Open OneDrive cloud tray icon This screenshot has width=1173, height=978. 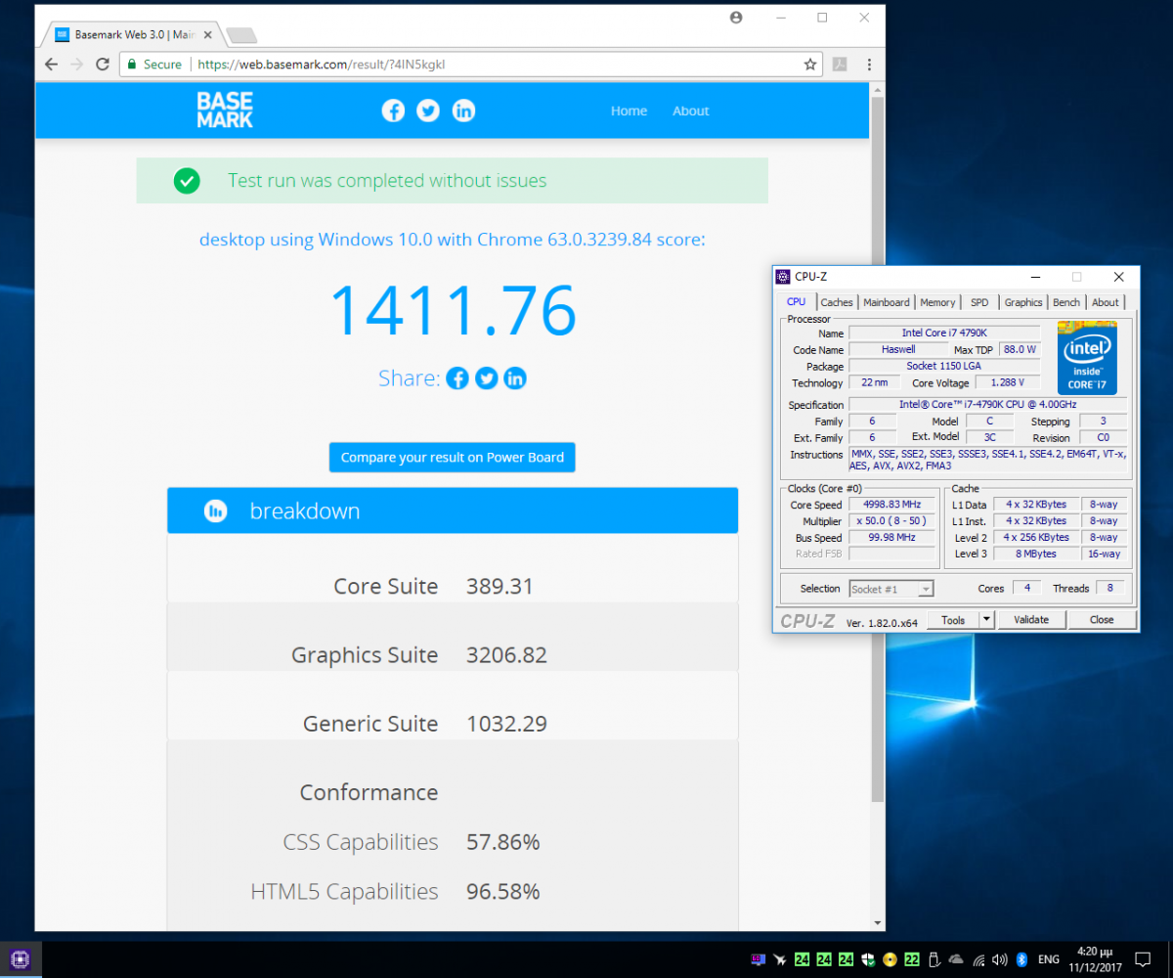coord(956,958)
